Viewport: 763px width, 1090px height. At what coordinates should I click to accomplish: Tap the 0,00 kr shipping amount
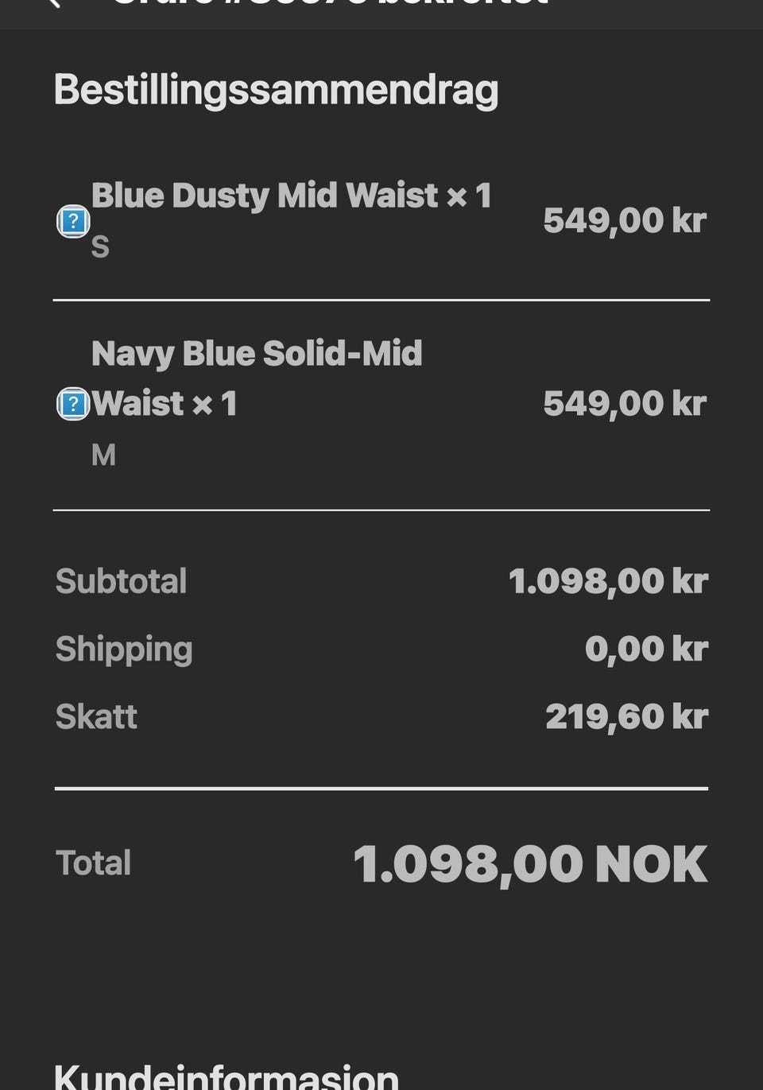point(646,649)
